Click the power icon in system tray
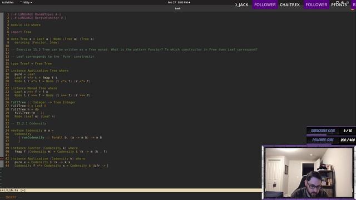 coord(348,2)
